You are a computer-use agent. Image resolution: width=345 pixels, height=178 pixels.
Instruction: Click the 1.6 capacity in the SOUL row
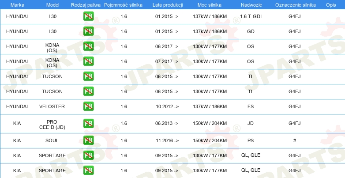pyautogui.click(x=124, y=140)
